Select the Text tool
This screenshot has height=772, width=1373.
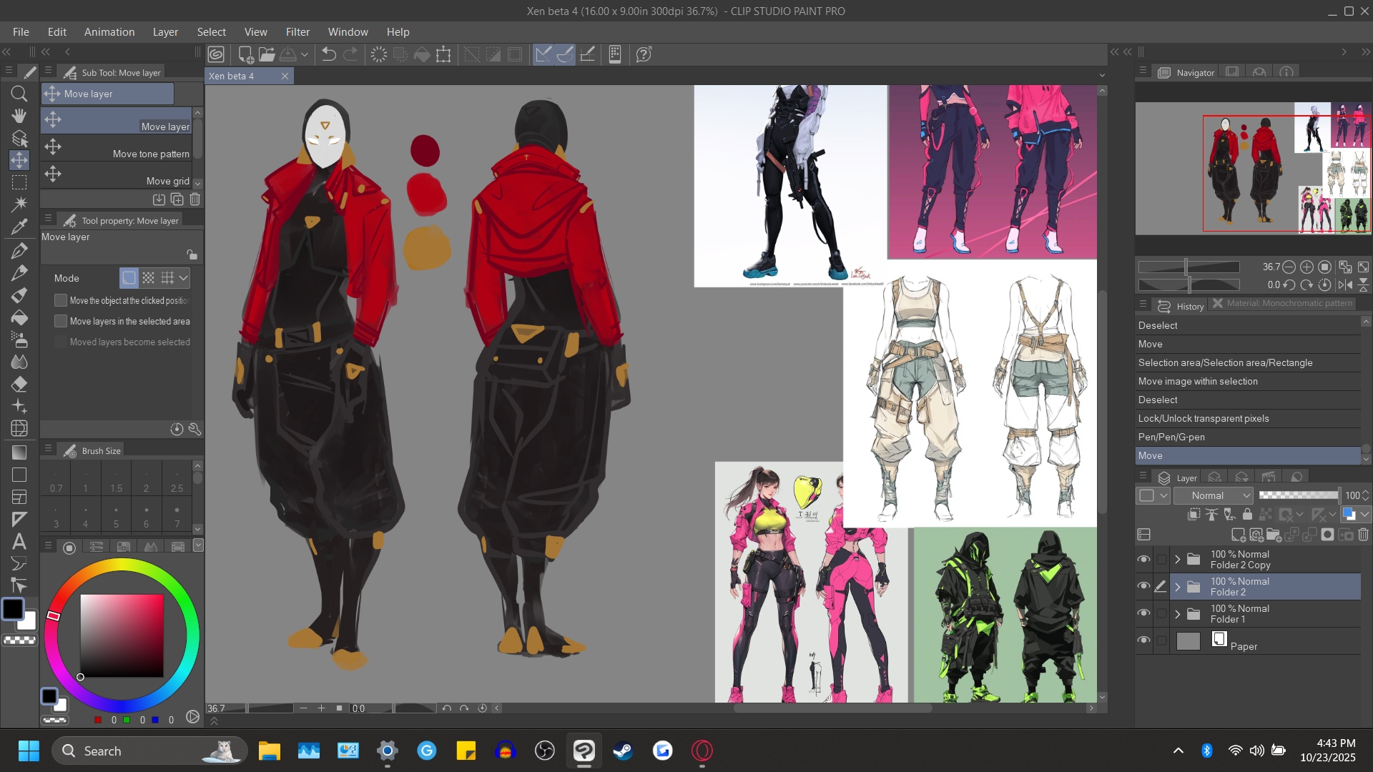coord(19,541)
